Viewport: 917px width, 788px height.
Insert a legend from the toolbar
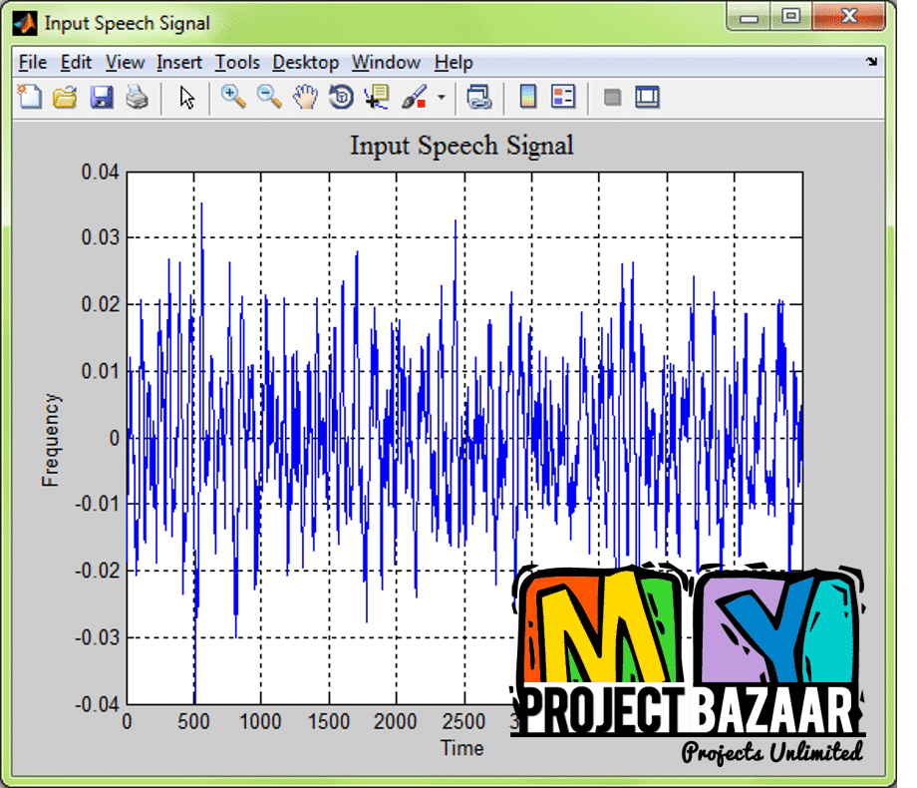(563, 97)
